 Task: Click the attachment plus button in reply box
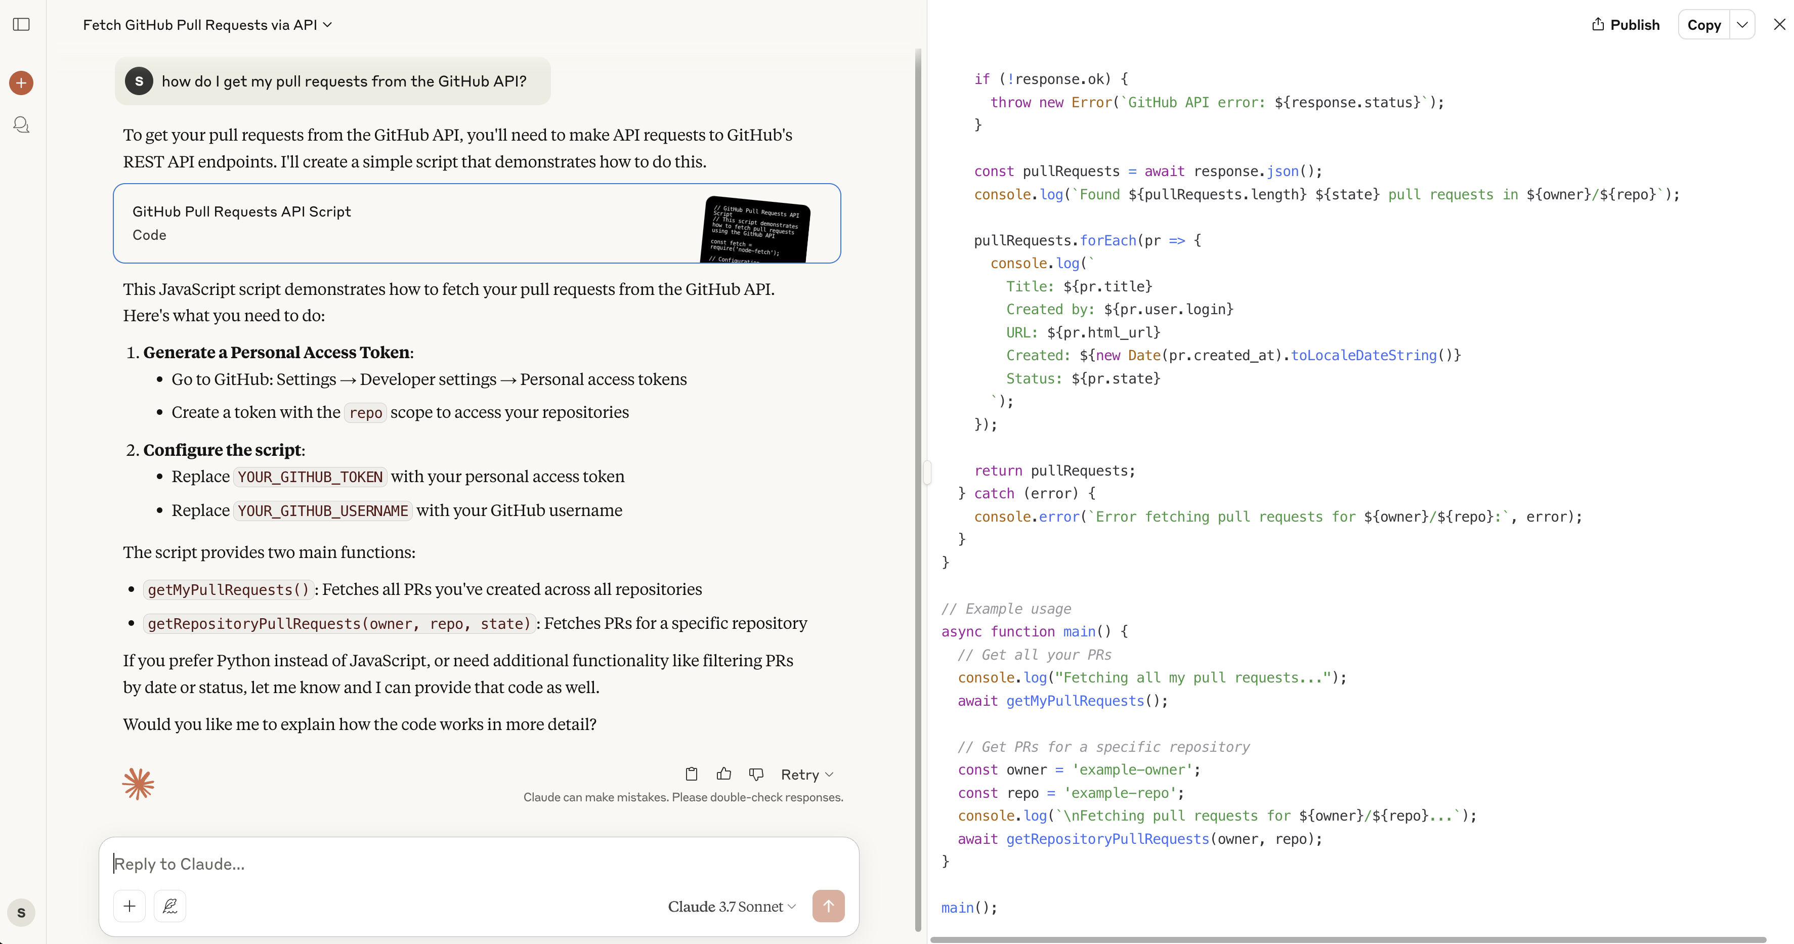click(130, 906)
